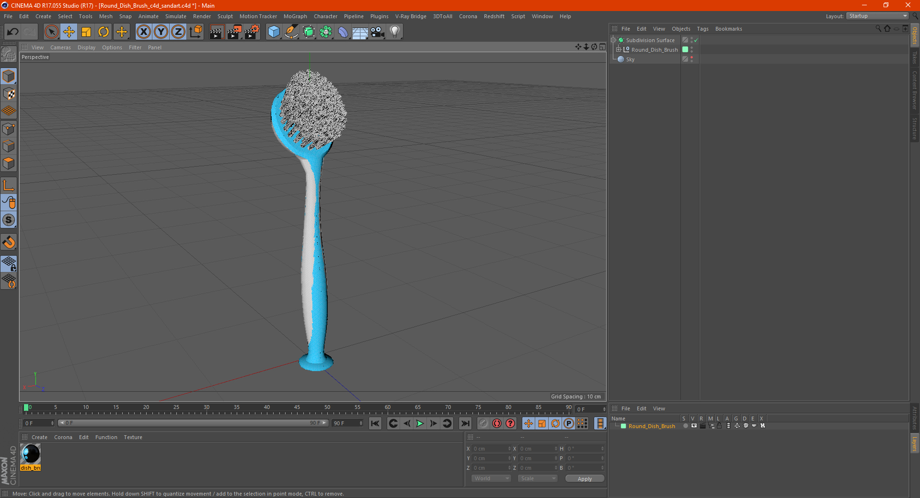Click the end frame 90 F field
This screenshot has width=920, height=498.
[x=348, y=423]
